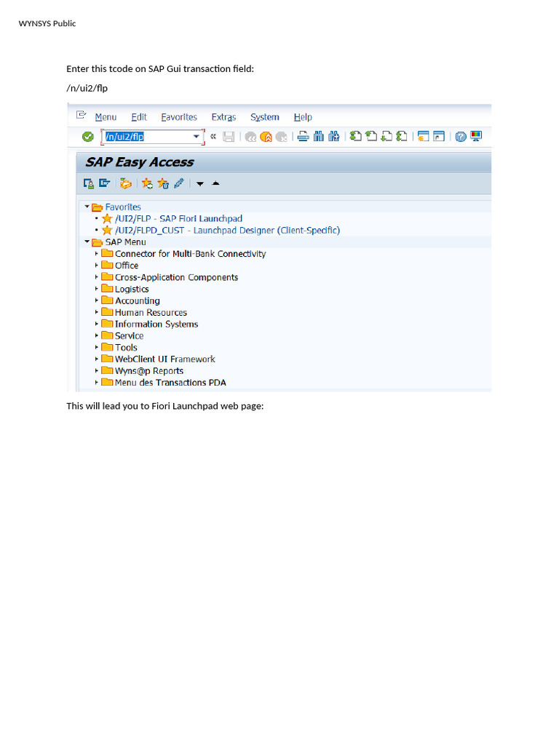Image resolution: width=559 pixels, height=745 pixels.
Task: Collapse the SAP Menu folder
Action: point(87,242)
